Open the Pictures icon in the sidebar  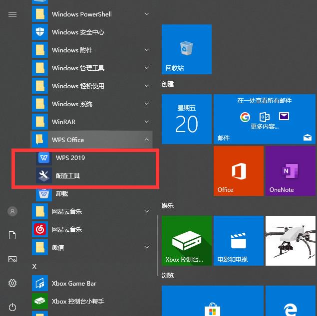(12, 259)
